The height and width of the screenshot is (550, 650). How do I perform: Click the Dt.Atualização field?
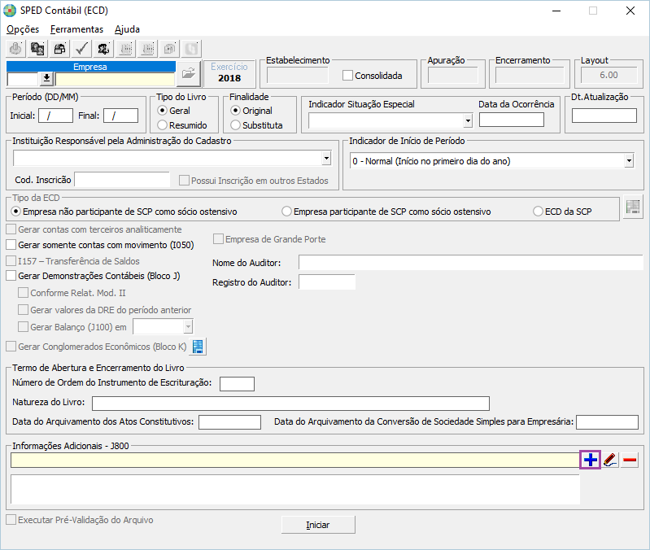click(604, 116)
